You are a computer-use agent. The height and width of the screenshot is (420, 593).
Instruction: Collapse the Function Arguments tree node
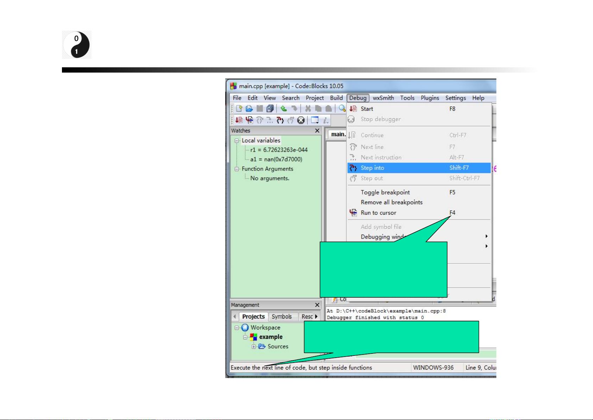[x=237, y=169]
